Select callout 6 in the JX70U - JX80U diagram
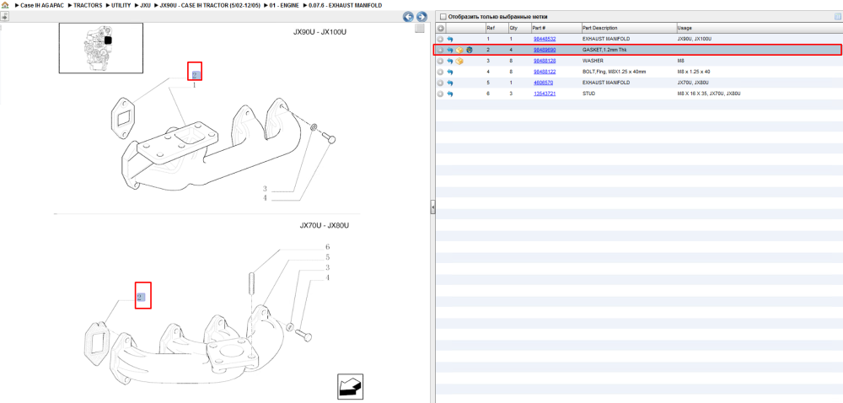 pos(327,247)
